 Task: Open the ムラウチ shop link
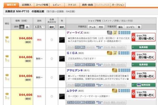point(72,91)
